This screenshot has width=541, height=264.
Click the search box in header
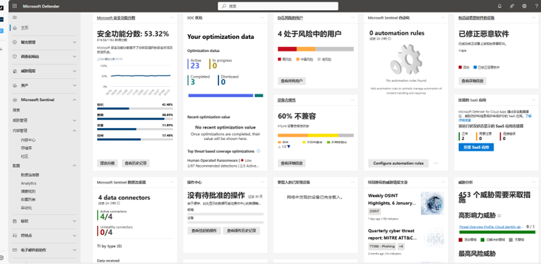pyautogui.click(x=278, y=6)
